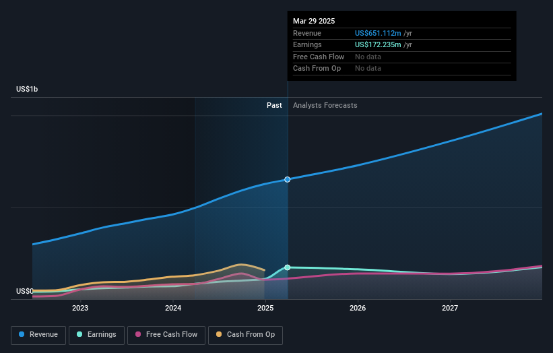This screenshot has height=353, width=553.
Task: Click revenue value US$651.112m in tooltip
Action: 378,33
